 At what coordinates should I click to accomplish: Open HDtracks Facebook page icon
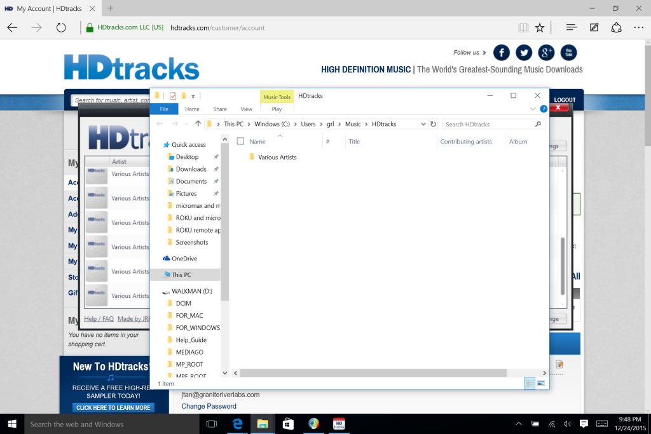[x=502, y=53]
